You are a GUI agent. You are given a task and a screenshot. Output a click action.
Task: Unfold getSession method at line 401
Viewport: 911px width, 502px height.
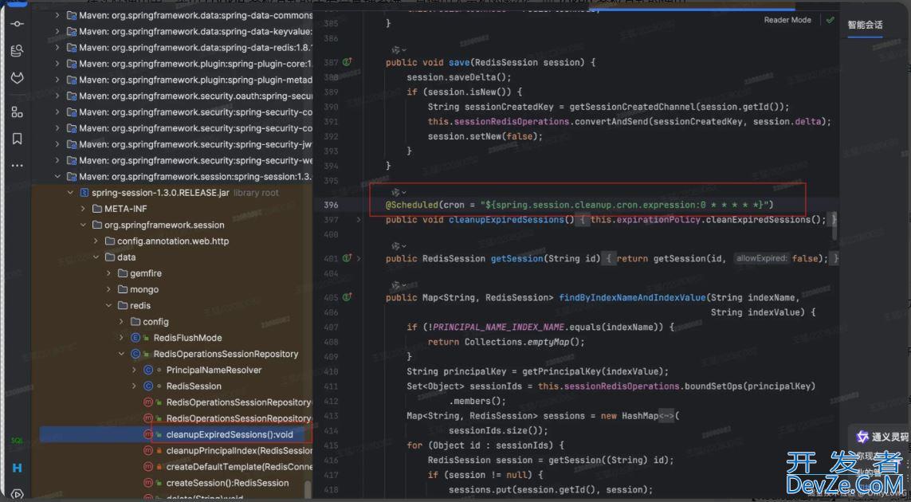tap(359, 258)
